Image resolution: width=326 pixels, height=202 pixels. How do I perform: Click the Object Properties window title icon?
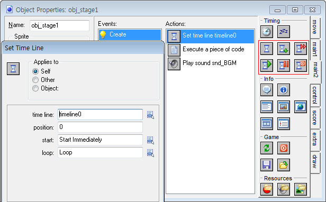pyautogui.click(x=10, y=10)
